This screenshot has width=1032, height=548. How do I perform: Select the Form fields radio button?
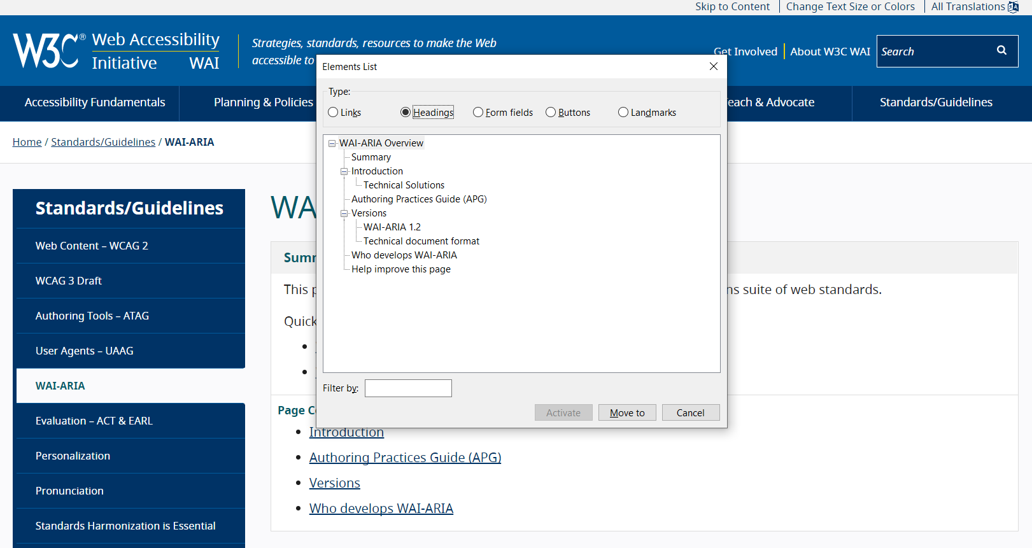tap(478, 113)
